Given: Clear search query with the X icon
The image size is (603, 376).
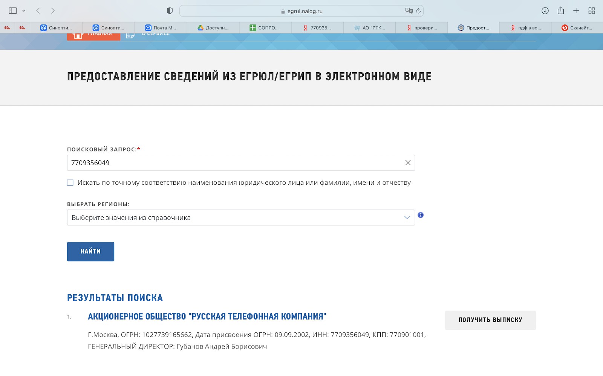Looking at the screenshot, I should point(407,163).
